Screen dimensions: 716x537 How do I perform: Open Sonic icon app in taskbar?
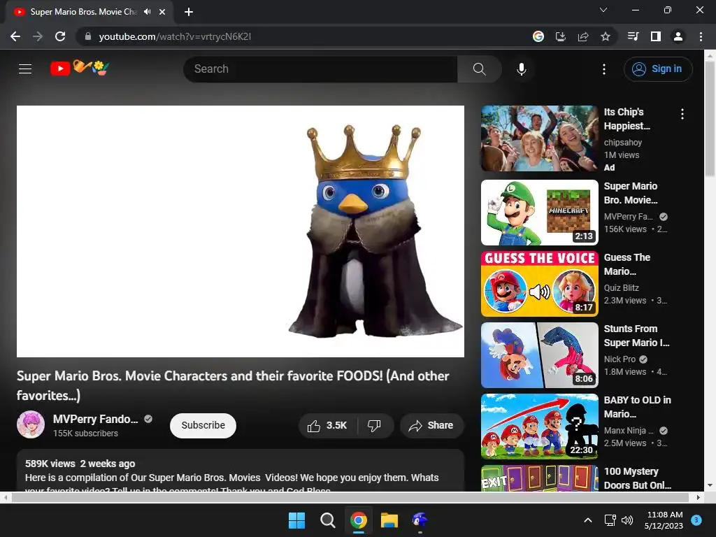click(420, 520)
